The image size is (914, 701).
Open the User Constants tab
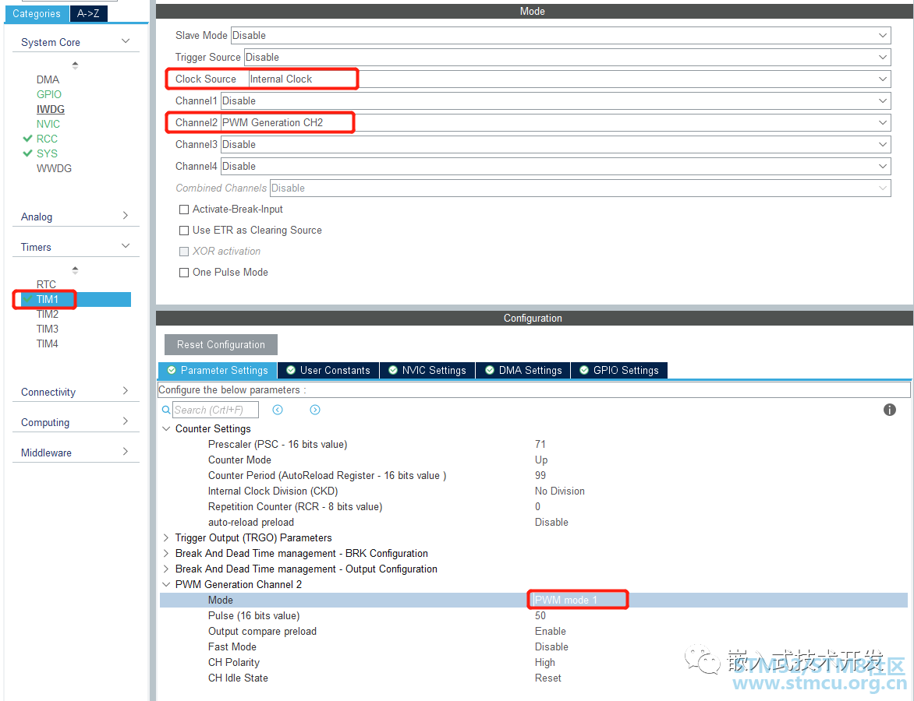(328, 370)
